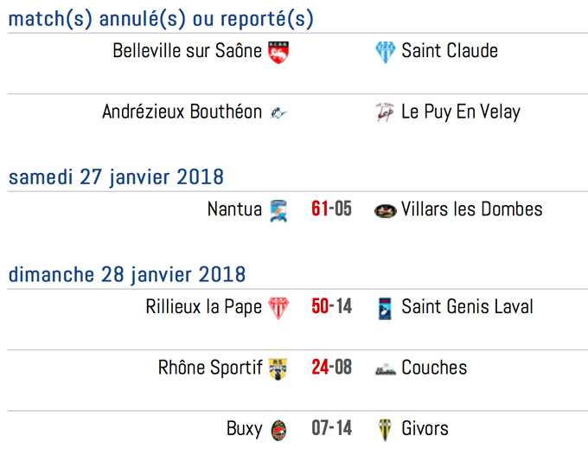Click the 24-08 score result
Image resolution: width=588 pixels, height=468 pixels.
click(x=331, y=367)
